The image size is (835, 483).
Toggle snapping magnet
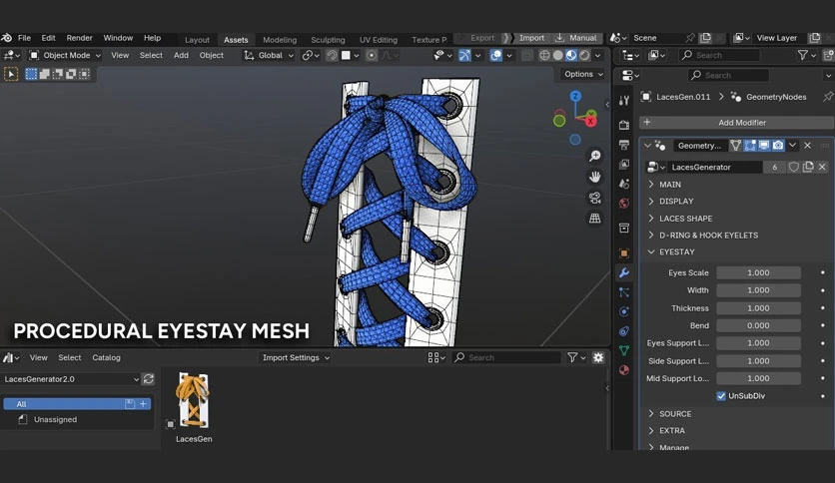(x=332, y=55)
